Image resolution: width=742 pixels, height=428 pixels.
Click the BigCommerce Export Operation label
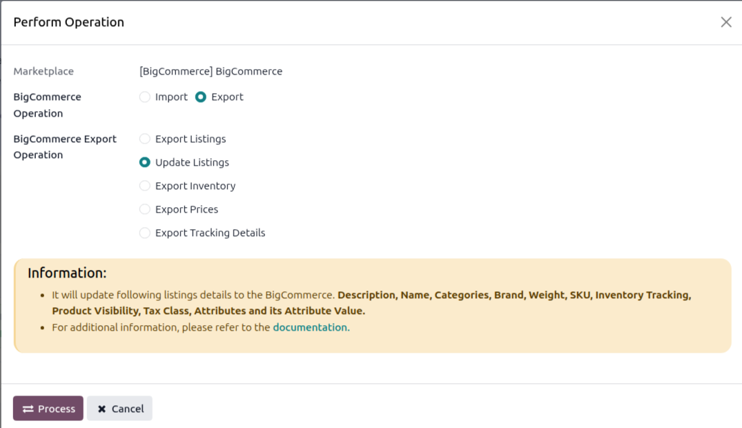pyautogui.click(x=65, y=147)
